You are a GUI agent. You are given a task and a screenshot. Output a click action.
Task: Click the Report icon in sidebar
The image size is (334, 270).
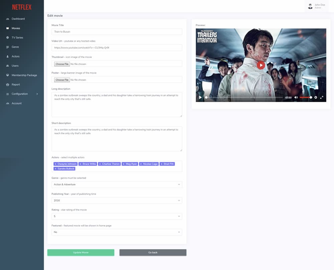pyautogui.click(x=8, y=85)
